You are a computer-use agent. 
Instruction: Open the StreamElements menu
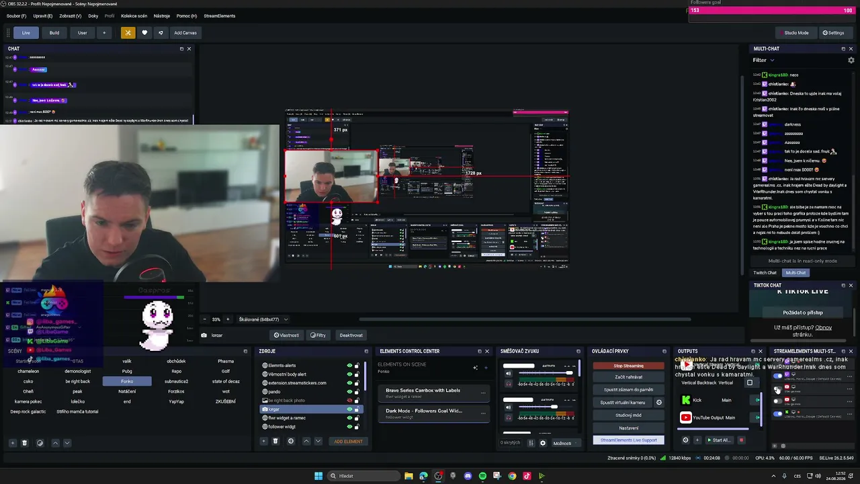[220, 15]
